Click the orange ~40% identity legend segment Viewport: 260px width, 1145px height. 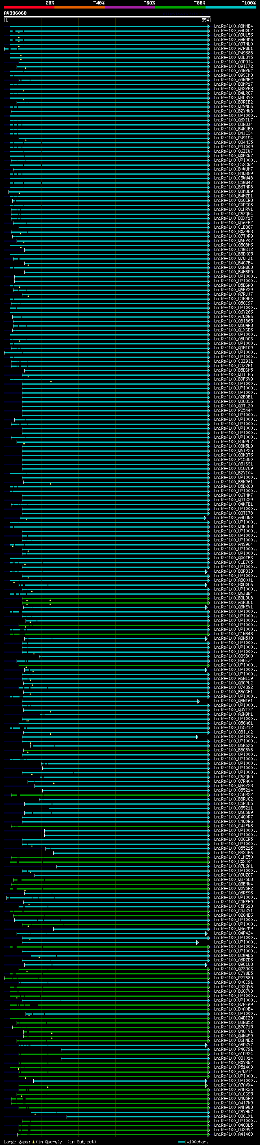coord(80,7)
